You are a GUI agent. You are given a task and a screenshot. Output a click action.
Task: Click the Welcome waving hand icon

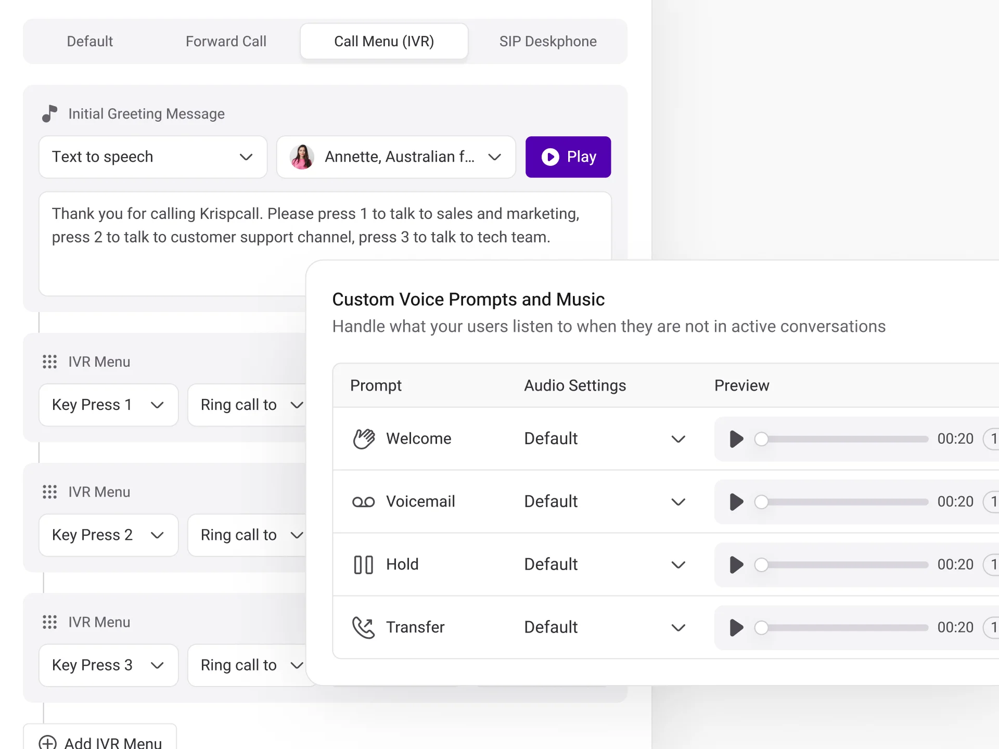coord(364,438)
